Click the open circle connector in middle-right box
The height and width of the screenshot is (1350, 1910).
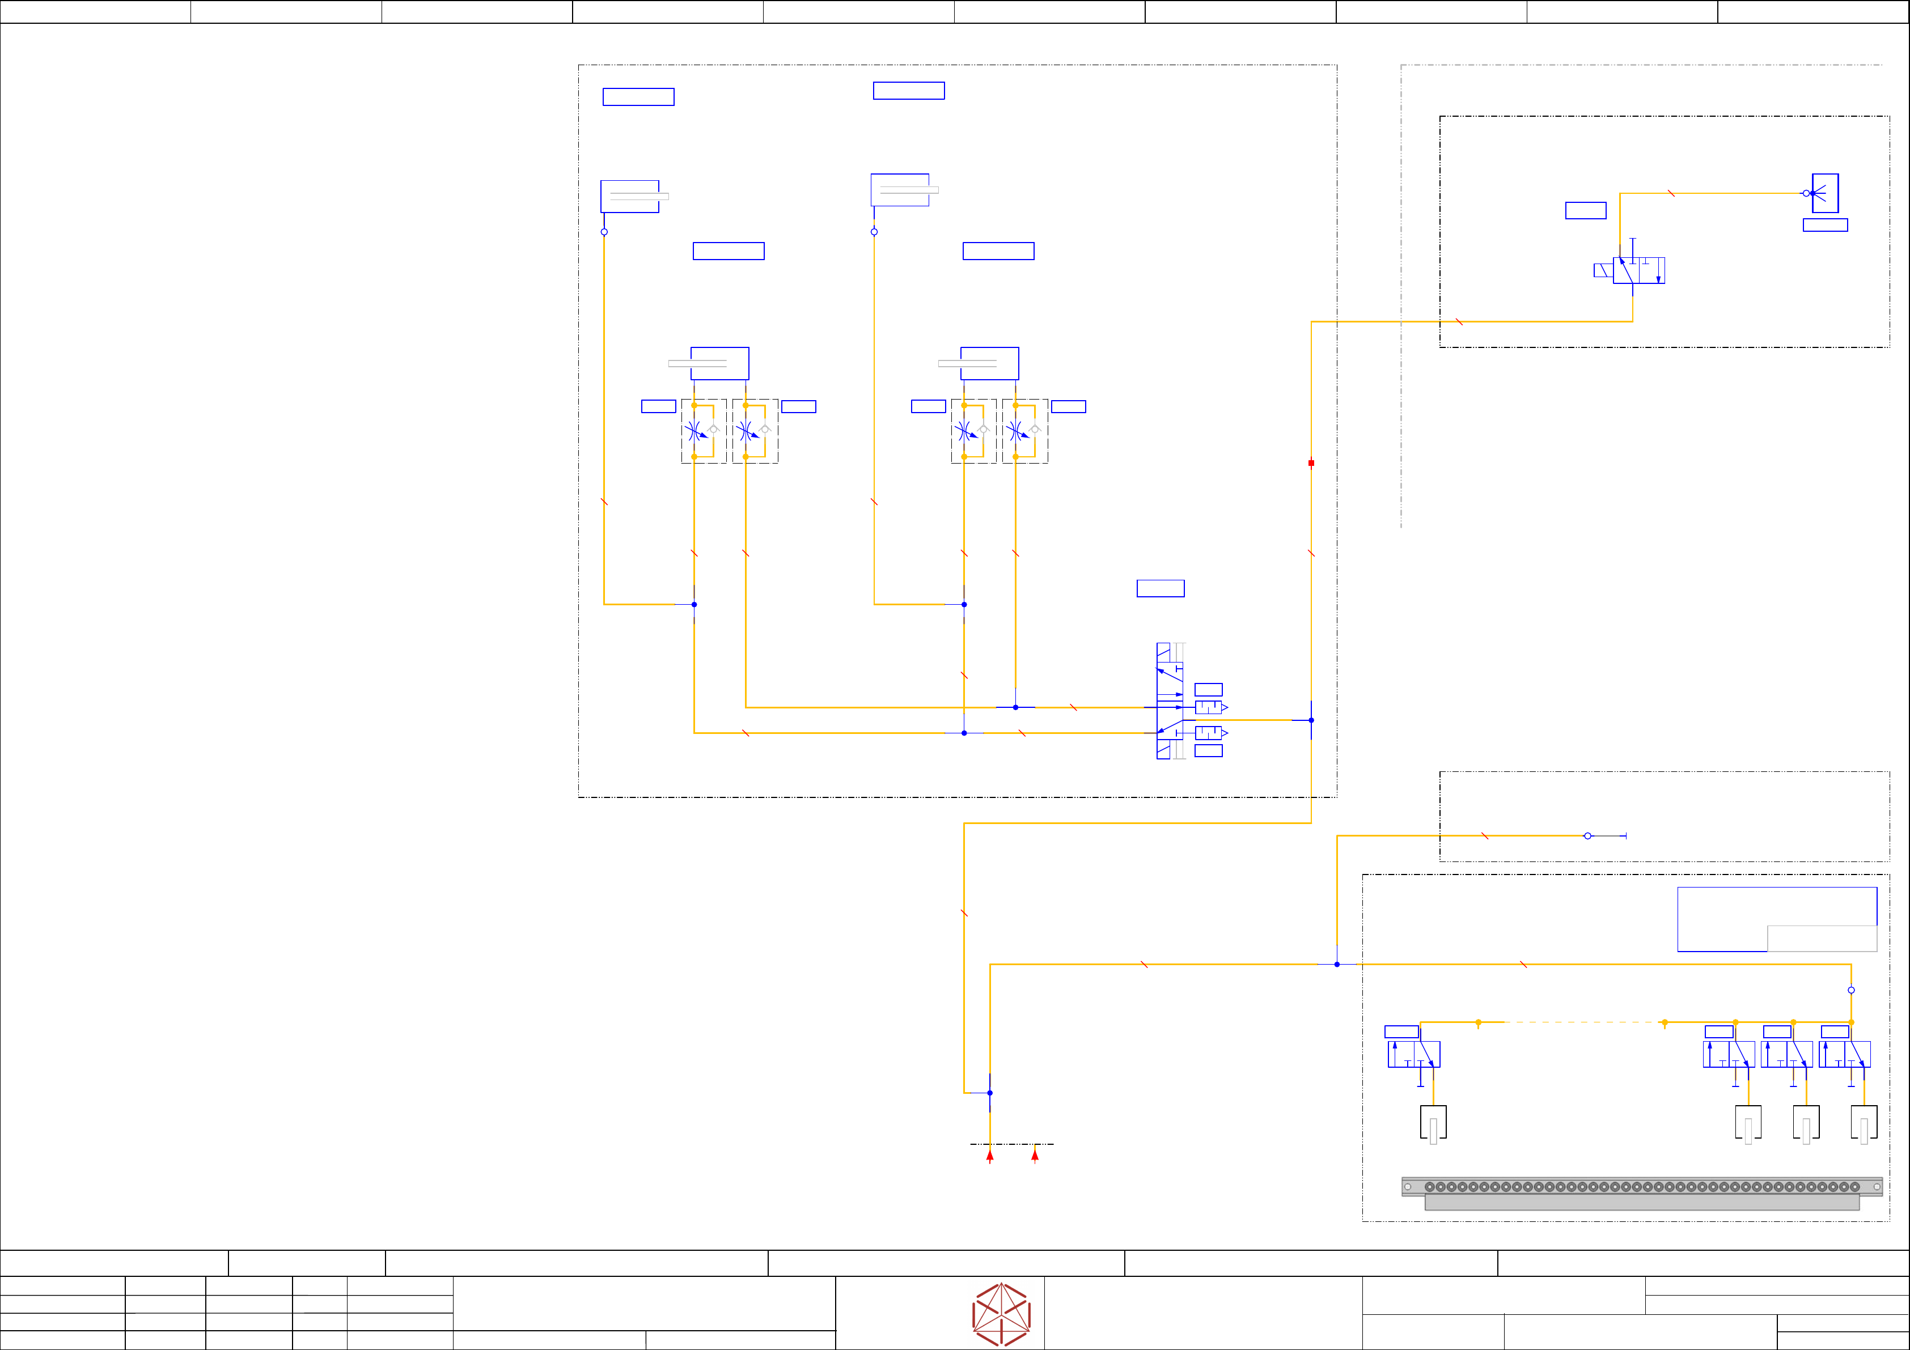tap(1587, 835)
